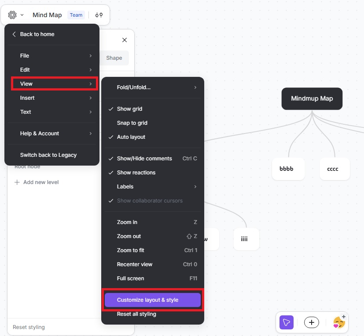Open the View menu
This screenshot has width=364, height=336.
26,83
